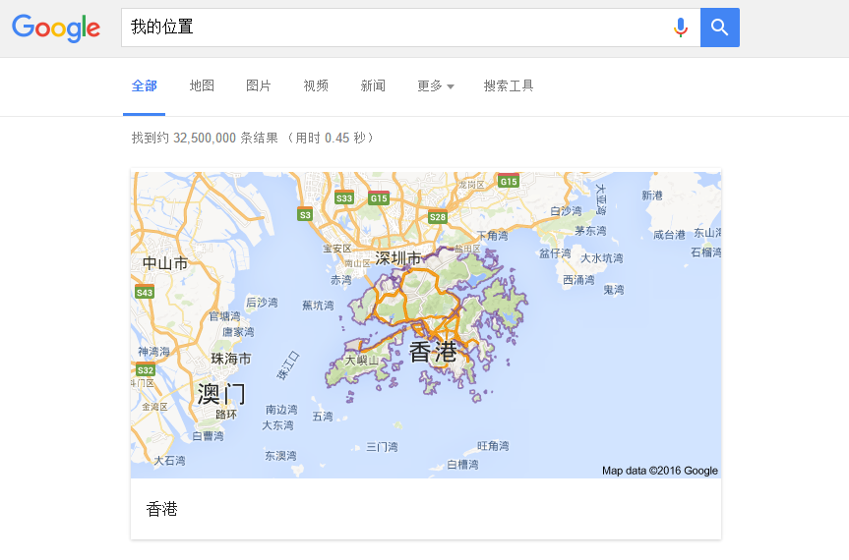Click the Google logo
Image resolution: width=849 pixels, height=560 pixels.
pos(56,28)
